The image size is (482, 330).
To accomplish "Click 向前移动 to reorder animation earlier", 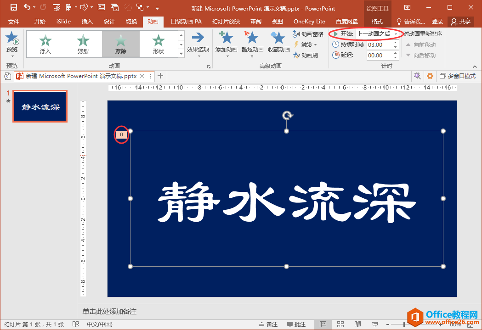I will (x=420, y=45).
